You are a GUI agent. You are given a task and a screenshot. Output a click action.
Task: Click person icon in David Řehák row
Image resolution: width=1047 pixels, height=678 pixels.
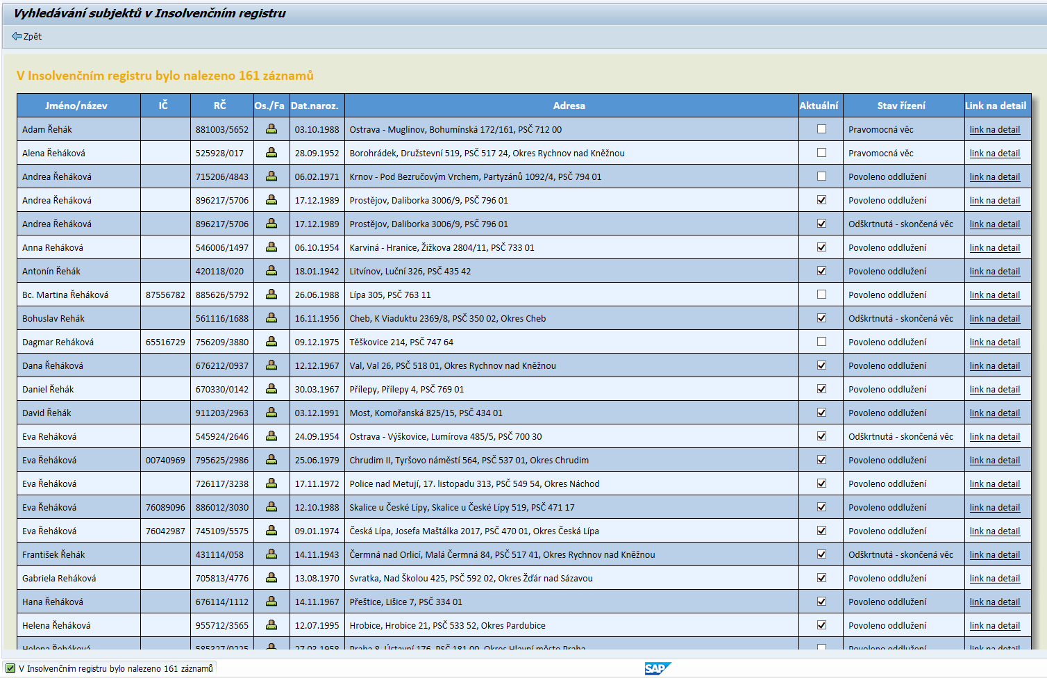[271, 413]
